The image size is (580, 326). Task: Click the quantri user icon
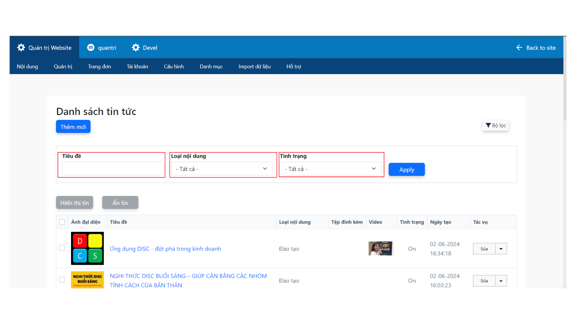[x=91, y=47]
